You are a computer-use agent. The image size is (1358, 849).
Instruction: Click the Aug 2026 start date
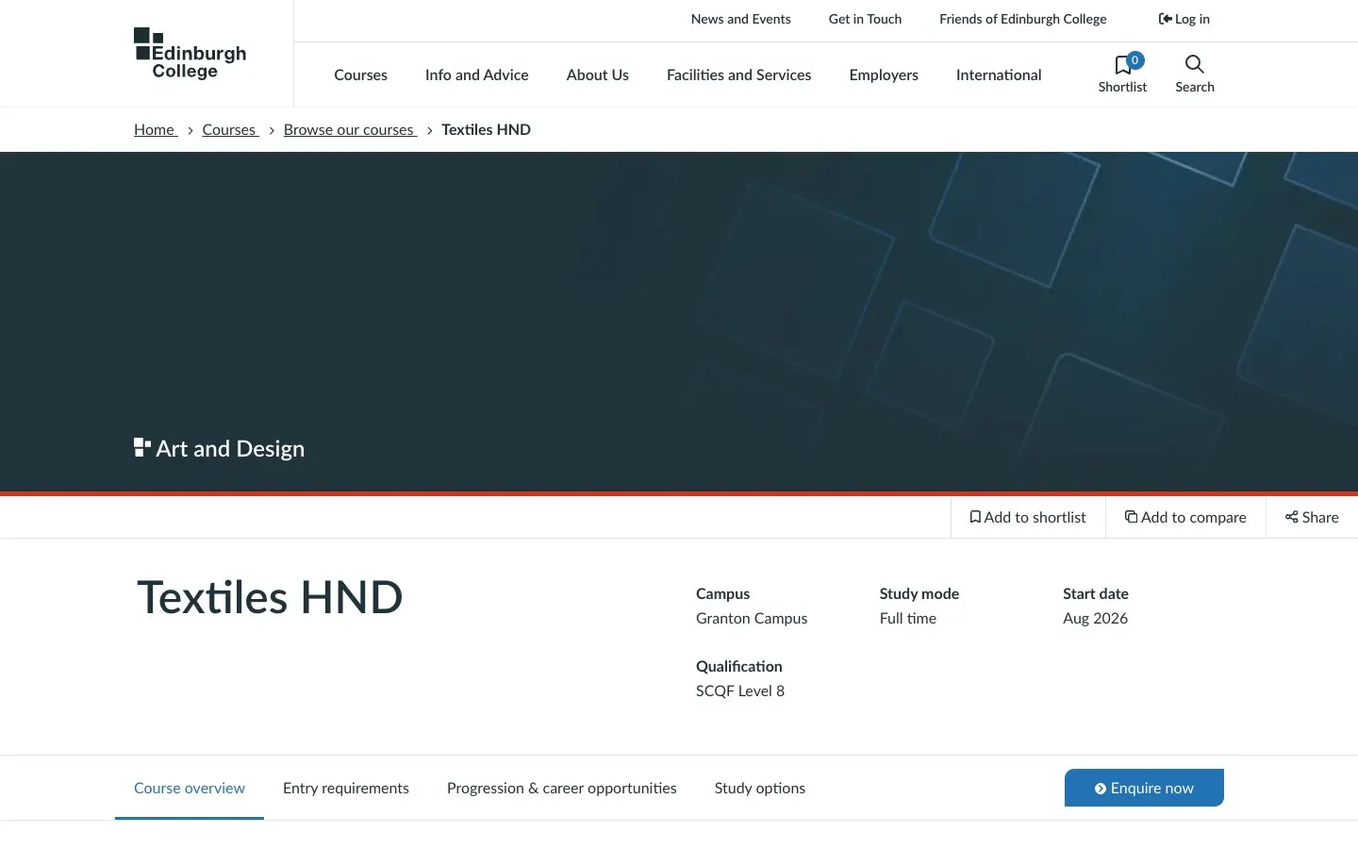(1095, 618)
